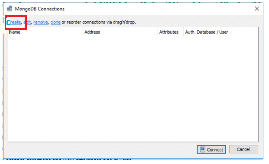Close the MongoDB Connections window
The height and width of the screenshot is (164, 269).
pyautogui.click(x=257, y=9)
